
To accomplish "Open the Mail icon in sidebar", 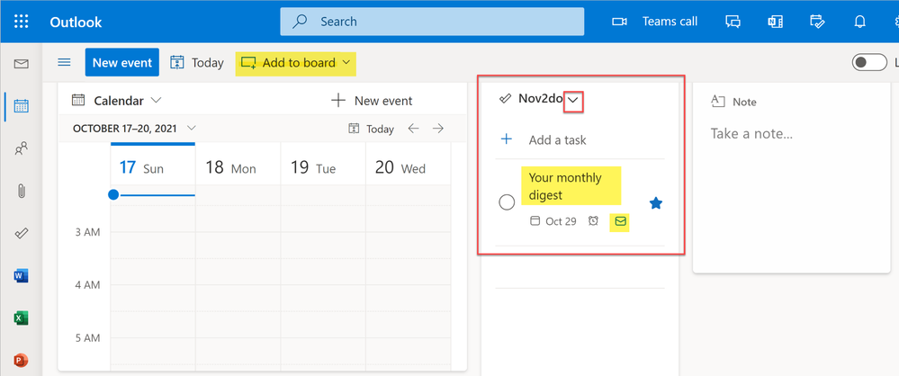I will (22, 64).
